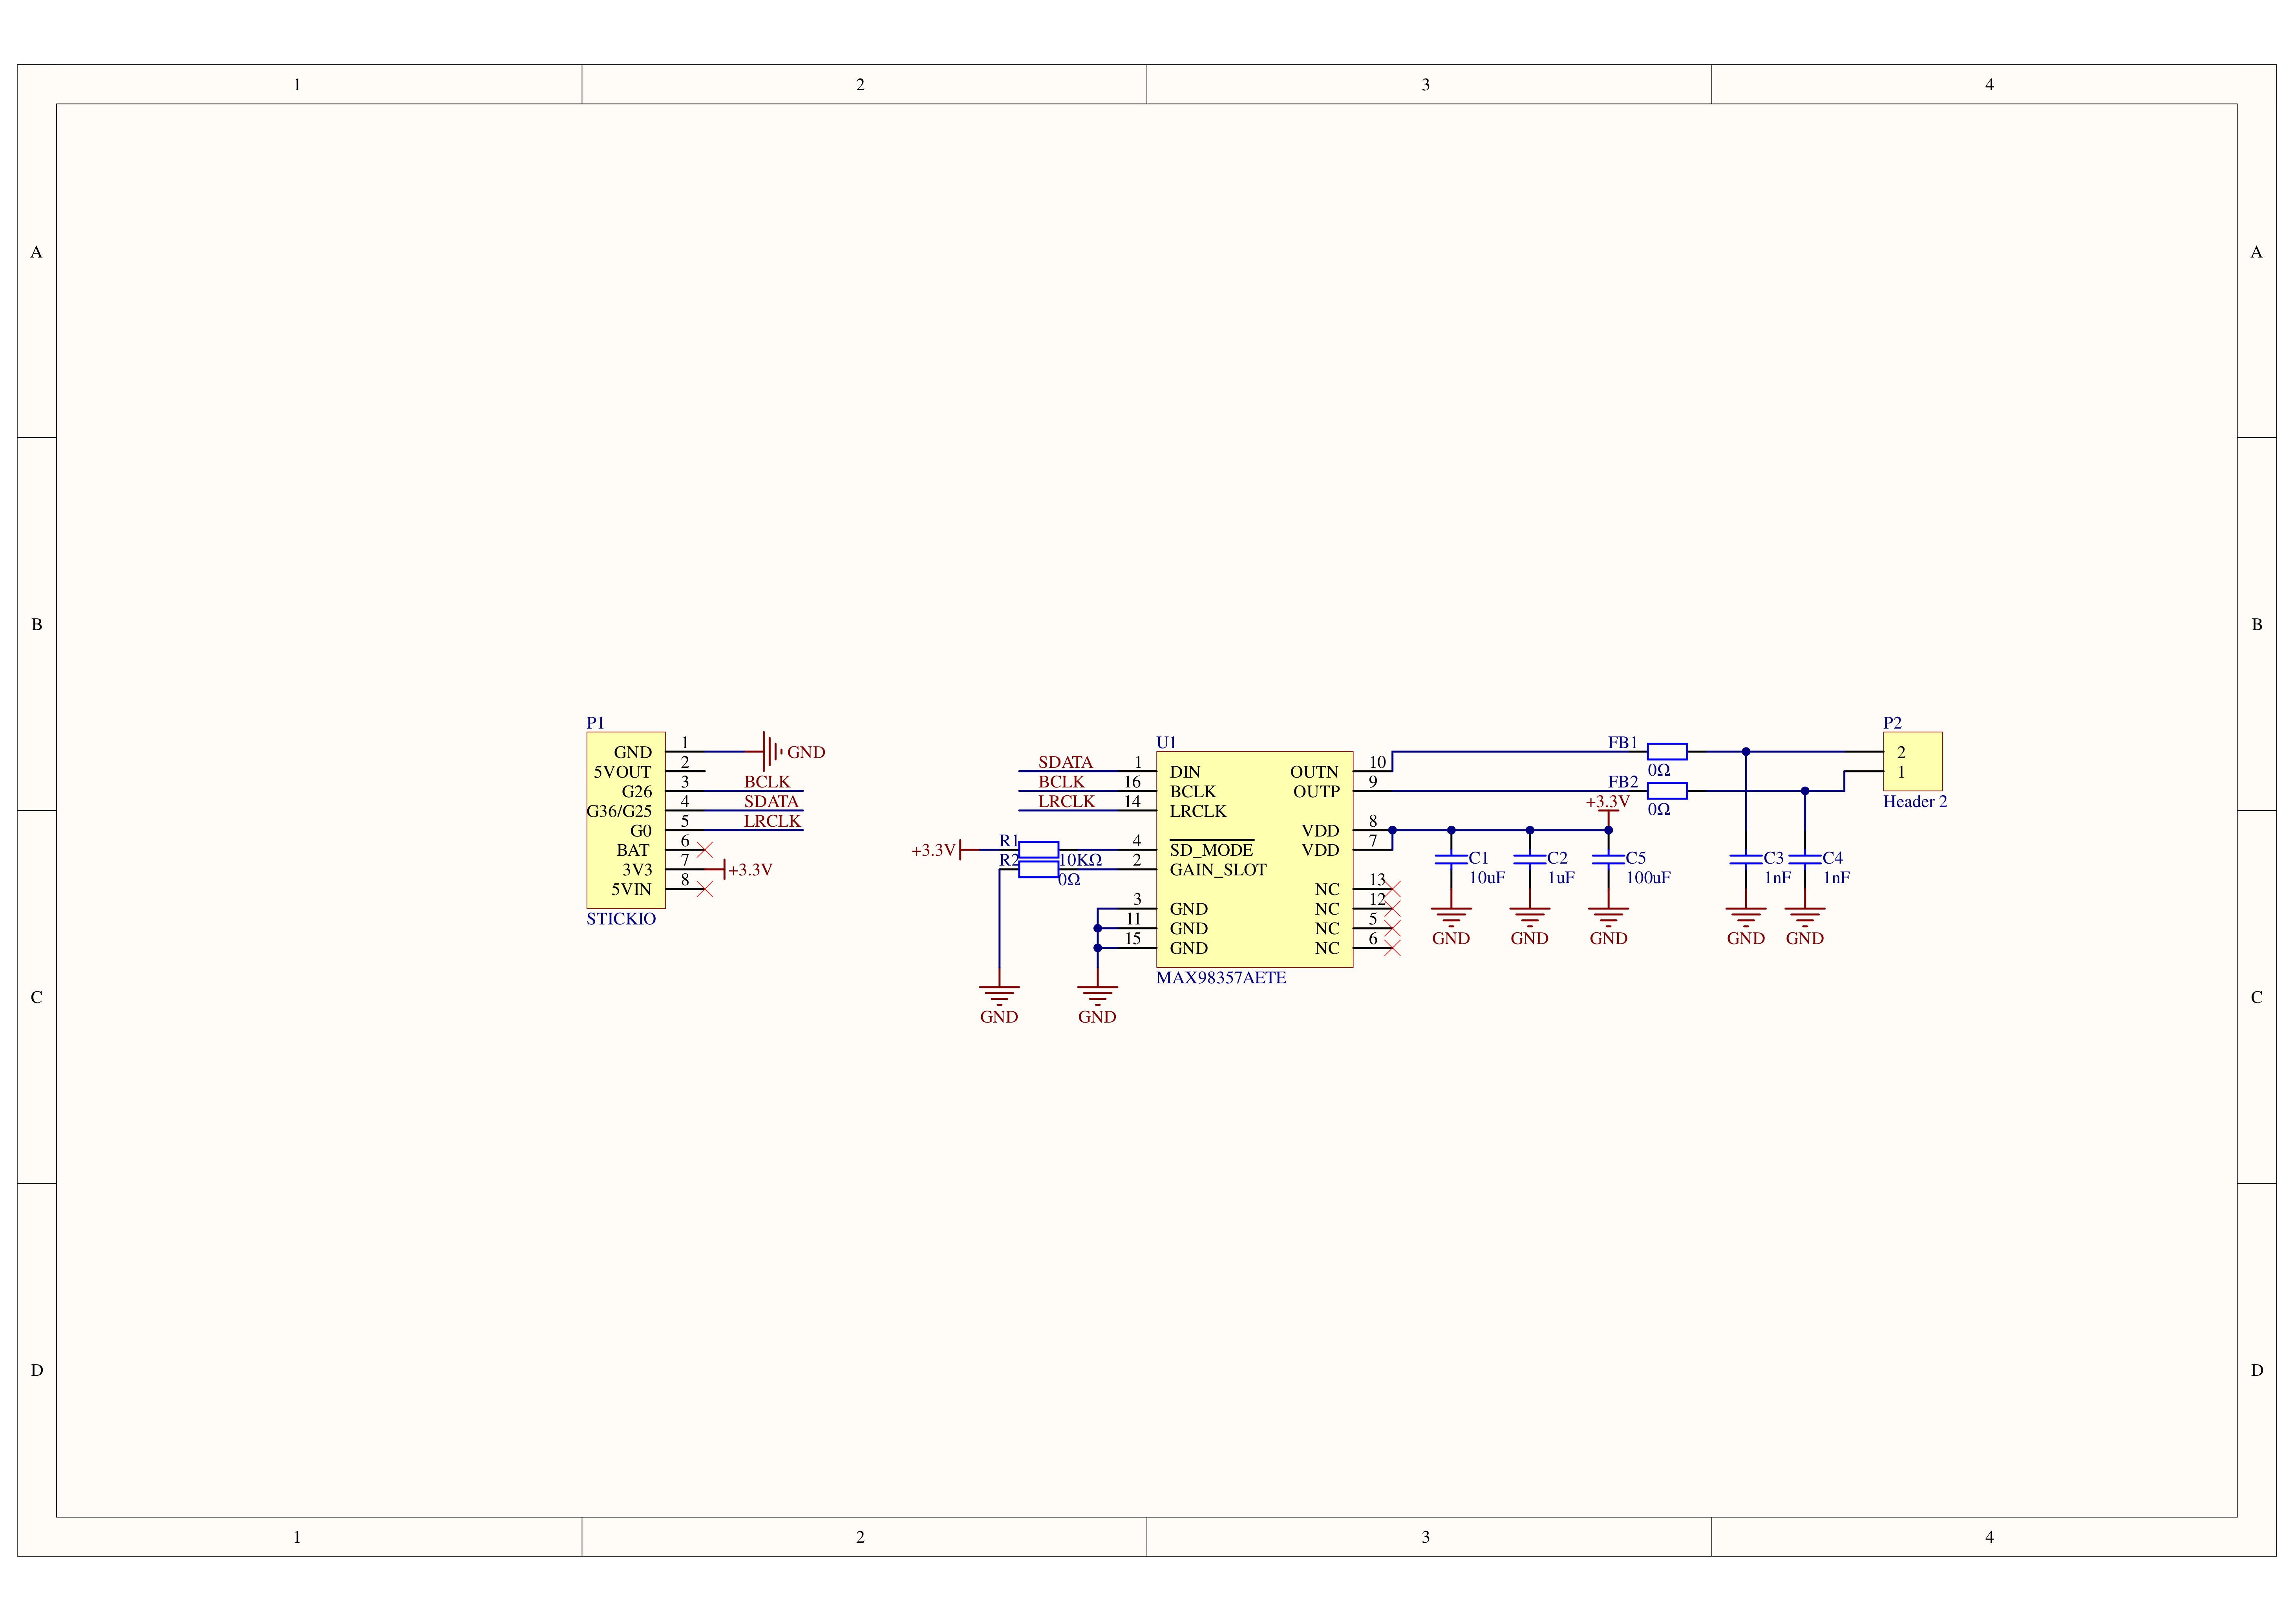Click the 10uF value of C1

coord(1487,878)
